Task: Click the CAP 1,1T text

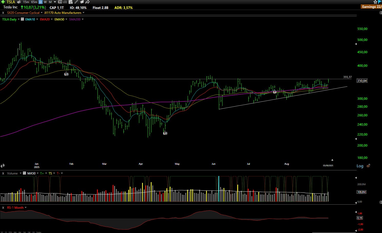Action: [x=57, y=8]
